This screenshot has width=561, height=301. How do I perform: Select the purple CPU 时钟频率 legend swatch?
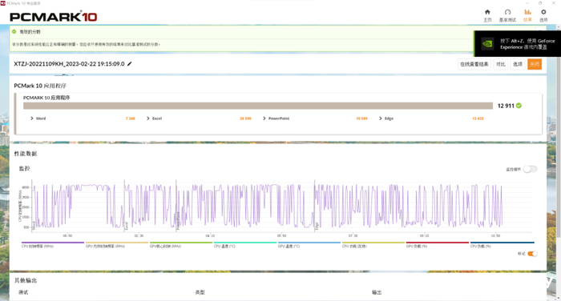(53, 243)
